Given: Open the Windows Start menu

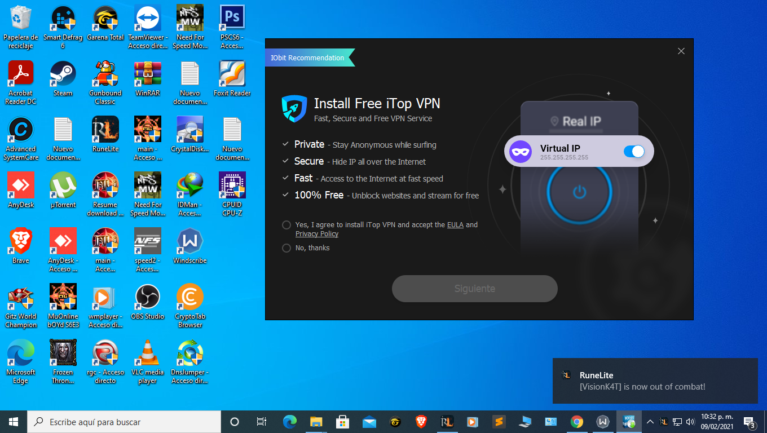Looking at the screenshot, I should pos(14,422).
